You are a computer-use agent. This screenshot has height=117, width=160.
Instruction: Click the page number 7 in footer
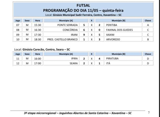pos(149,113)
